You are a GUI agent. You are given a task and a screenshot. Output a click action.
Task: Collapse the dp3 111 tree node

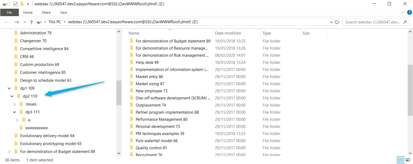[15, 112]
